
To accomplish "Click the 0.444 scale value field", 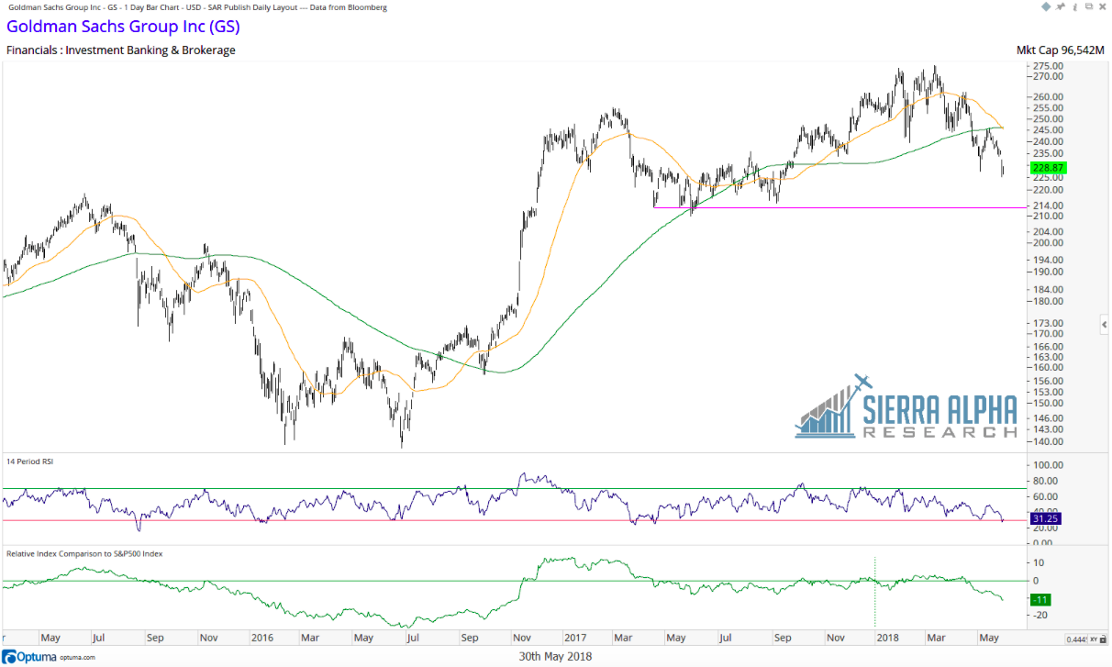I will click(1076, 639).
